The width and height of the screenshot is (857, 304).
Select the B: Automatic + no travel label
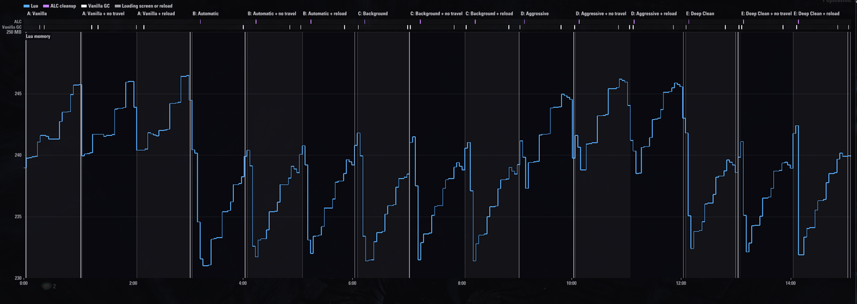(x=272, y=13)
